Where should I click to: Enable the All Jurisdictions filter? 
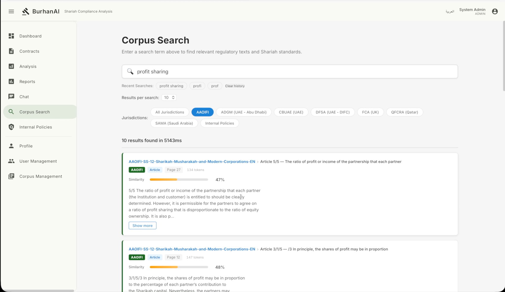tap(170, 112)
